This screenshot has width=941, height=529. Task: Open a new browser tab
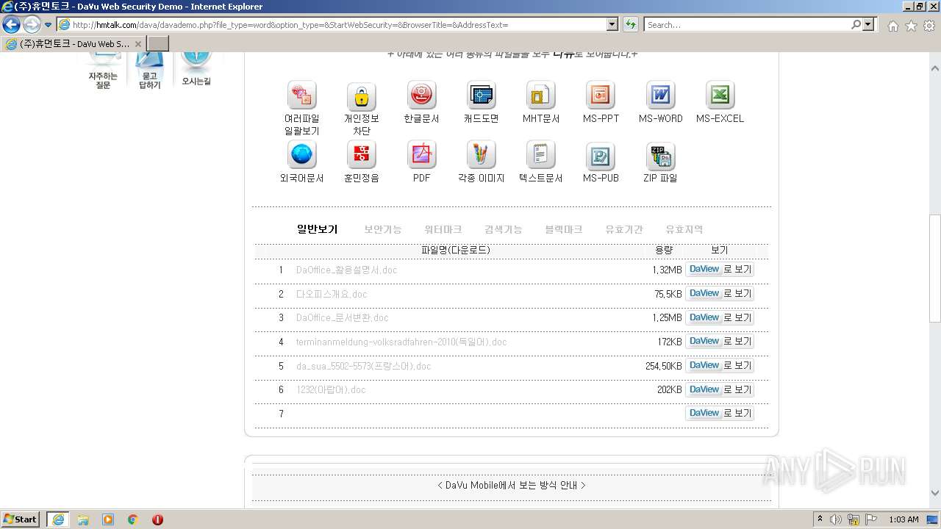[x=158, y=44]
